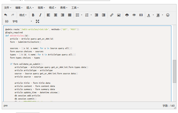Image resolution: width=178 pixels, height=113 pixels.
Task: Click 'if form.validate_on_submit():' line
Action: (x=26, y=64)
